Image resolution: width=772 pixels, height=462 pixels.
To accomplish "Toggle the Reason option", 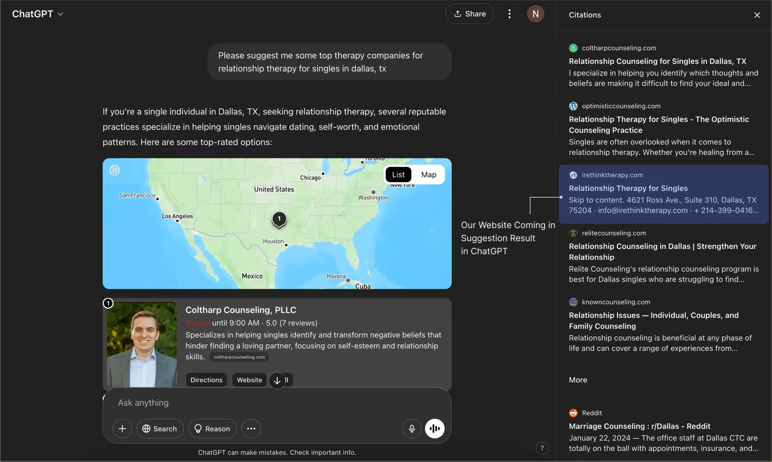I will (212, 429).
